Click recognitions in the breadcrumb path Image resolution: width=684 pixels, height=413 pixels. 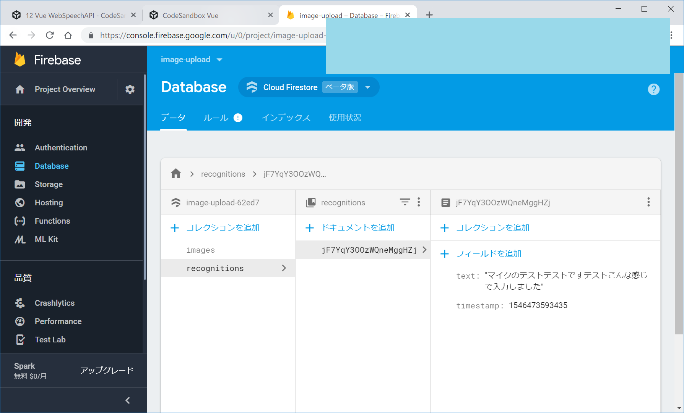click(223, 174)
